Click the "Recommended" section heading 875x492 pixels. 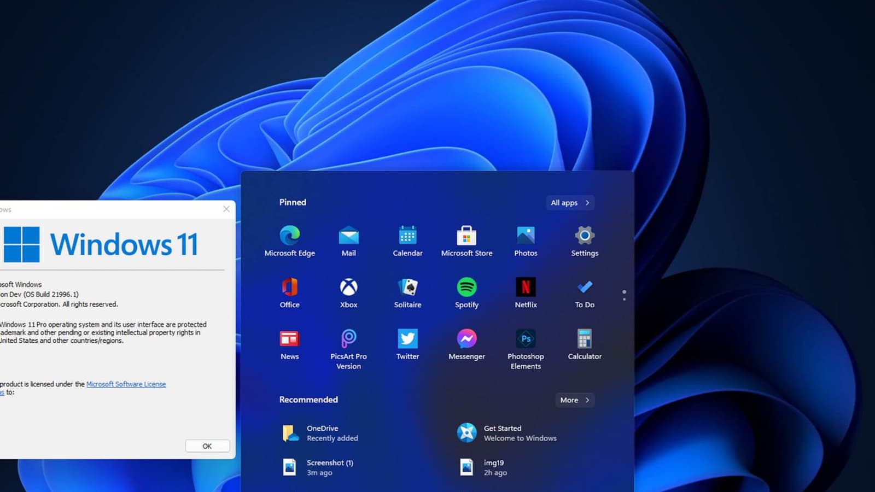click(x=308, y=400)
